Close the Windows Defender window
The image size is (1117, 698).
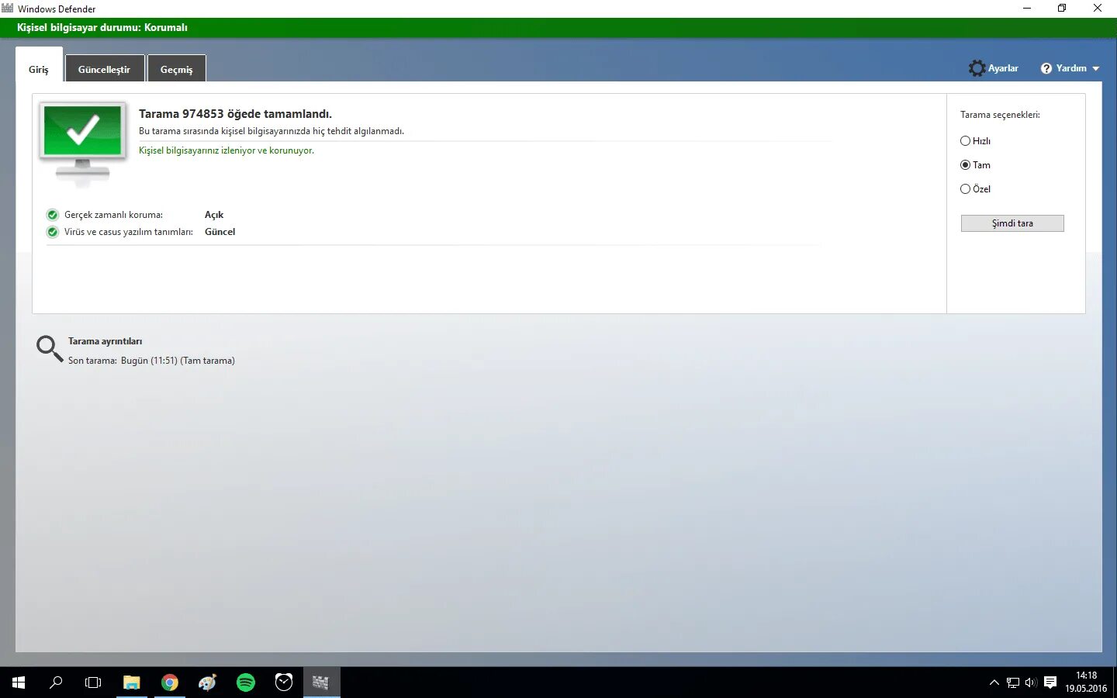tap(1098, 9)
